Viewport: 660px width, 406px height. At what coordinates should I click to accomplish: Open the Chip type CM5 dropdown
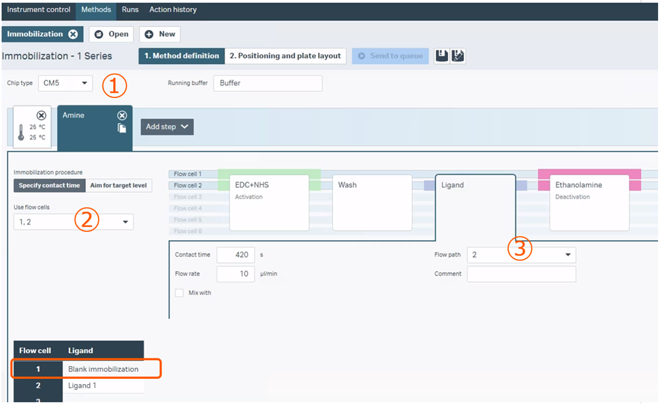pyautogui.click(x=65, y=83)
